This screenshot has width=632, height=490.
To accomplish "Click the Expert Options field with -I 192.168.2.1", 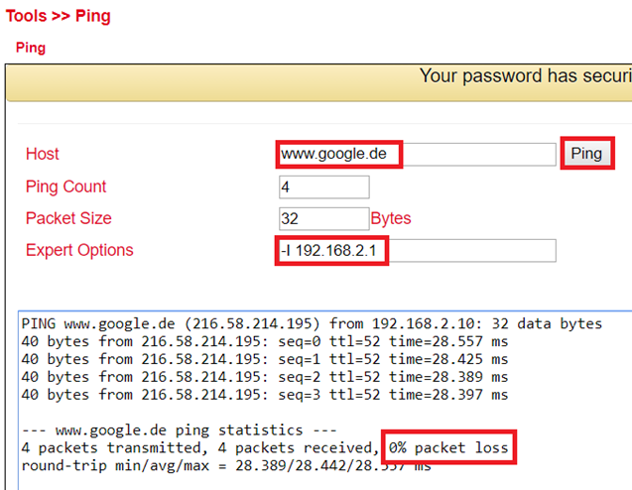I will (417, 251).
